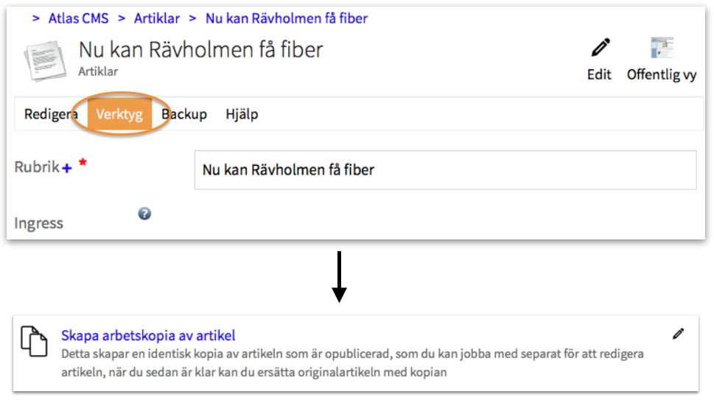Click the copy icon for arbetskopia
This screenshot has width=714, height=400.
pyautogui.click(x=34, y=341)
